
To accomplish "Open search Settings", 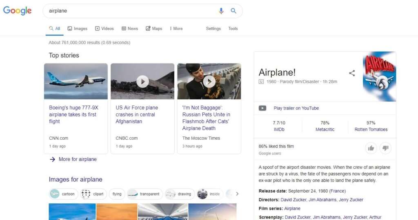I will (x=213, y=29).
